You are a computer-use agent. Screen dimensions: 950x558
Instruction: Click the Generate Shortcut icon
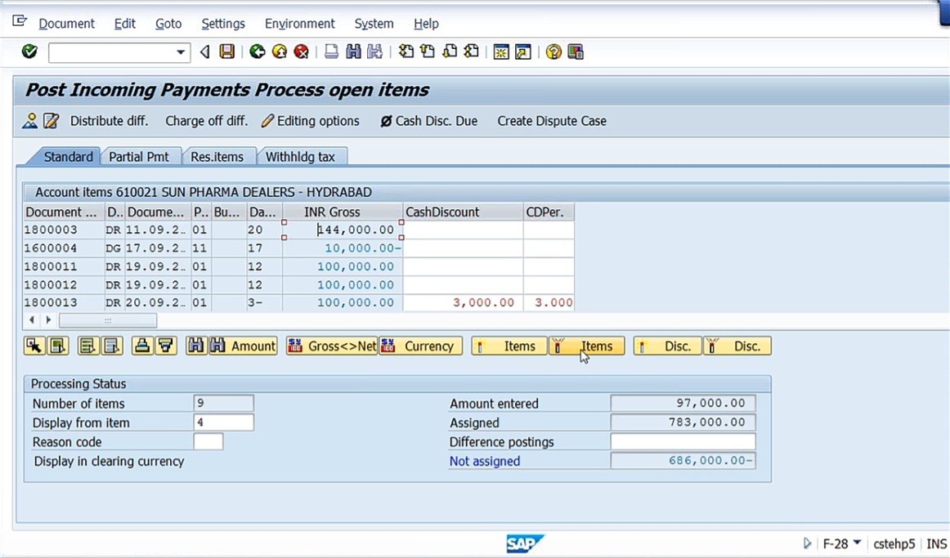(x=523, y=52)
